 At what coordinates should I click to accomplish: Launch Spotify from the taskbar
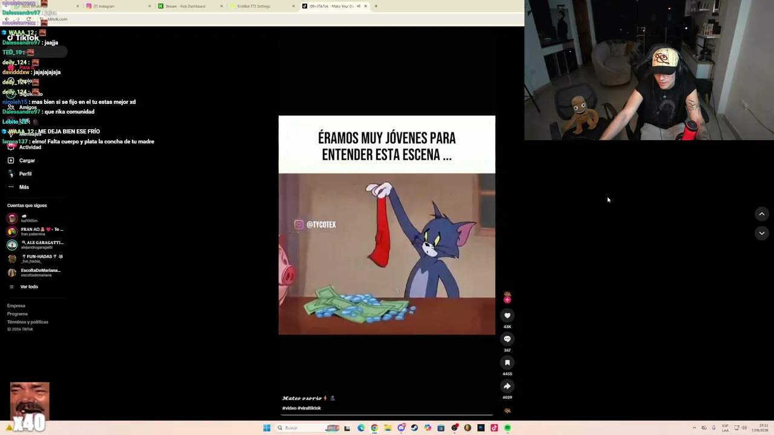(507, 428)
